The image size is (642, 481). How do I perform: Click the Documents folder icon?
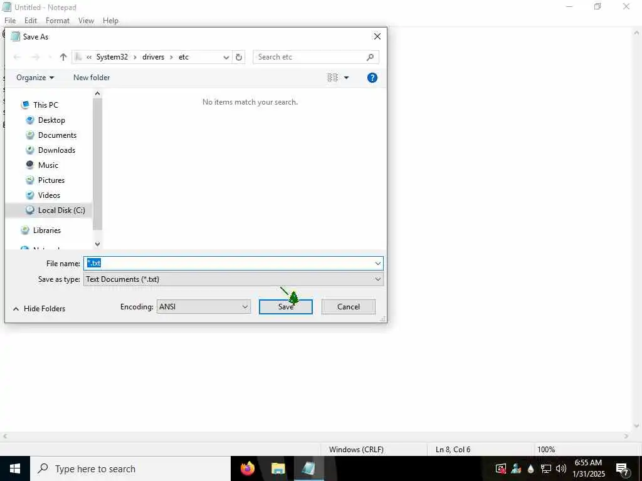click(x=30, y=135)
